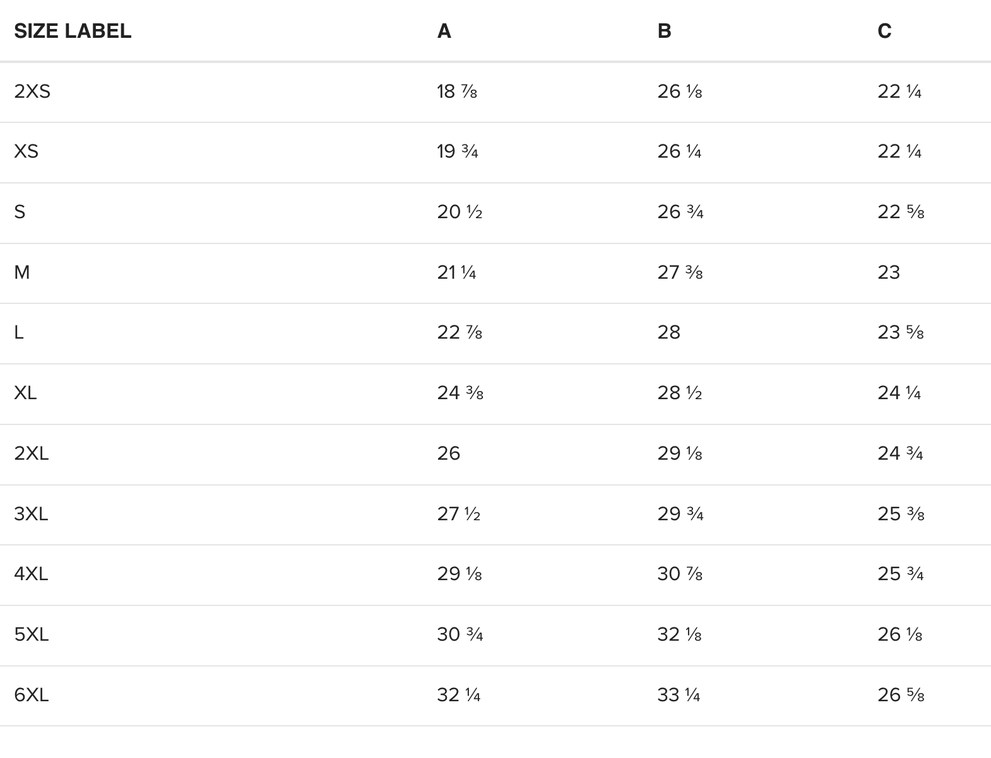The image size is (991, 758).
Task: Select the XS size row label
Action: [26, 151]
